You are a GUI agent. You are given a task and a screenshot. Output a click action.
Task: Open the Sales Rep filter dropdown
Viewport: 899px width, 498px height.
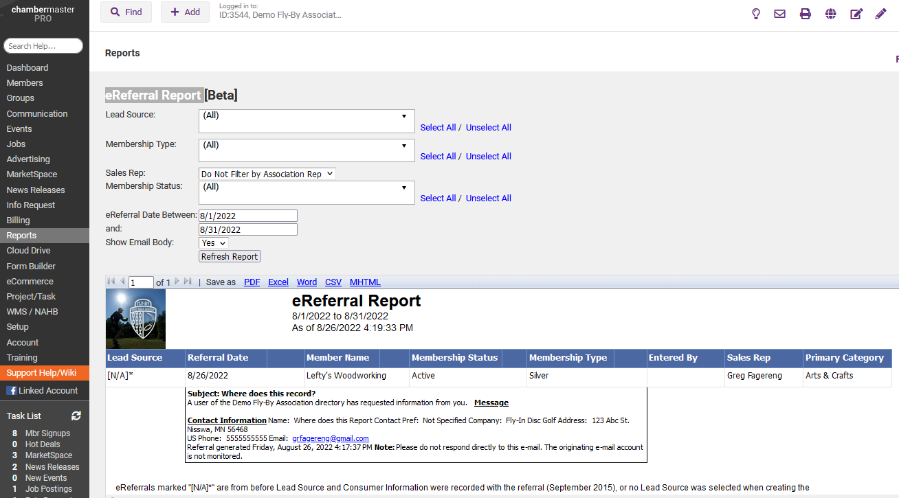267,174
